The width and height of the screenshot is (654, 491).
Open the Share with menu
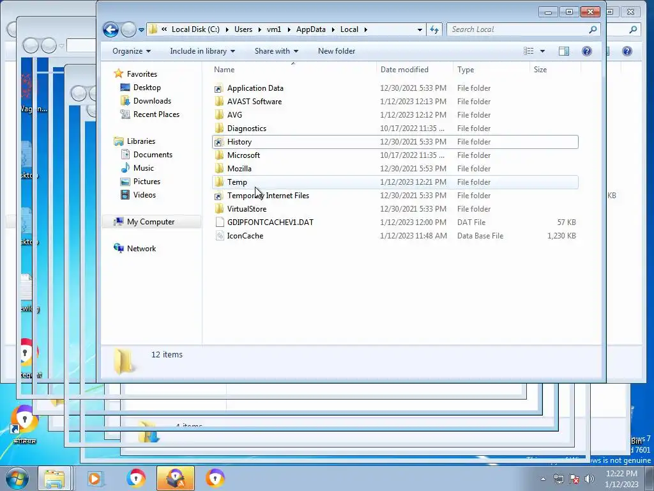276,51
